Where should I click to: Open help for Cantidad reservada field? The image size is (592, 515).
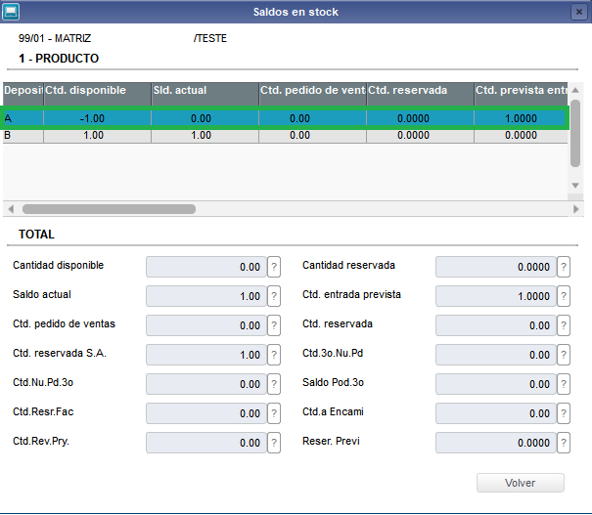pyautogui.click(x=564, y=267)
